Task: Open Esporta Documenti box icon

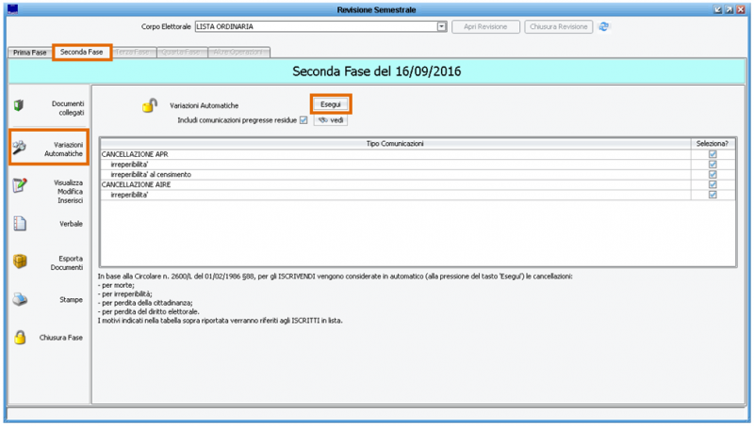Action: (20, 261)
